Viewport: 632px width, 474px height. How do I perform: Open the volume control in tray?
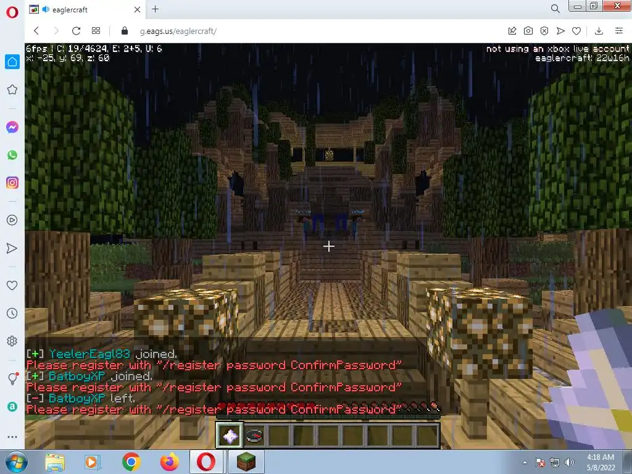tap(570, 462)
